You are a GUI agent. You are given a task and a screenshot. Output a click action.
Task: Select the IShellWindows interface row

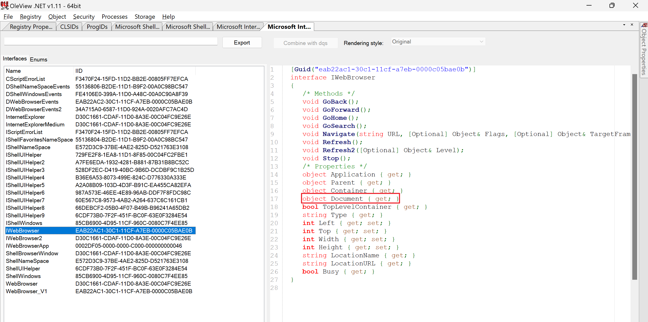tap(24, 223)
